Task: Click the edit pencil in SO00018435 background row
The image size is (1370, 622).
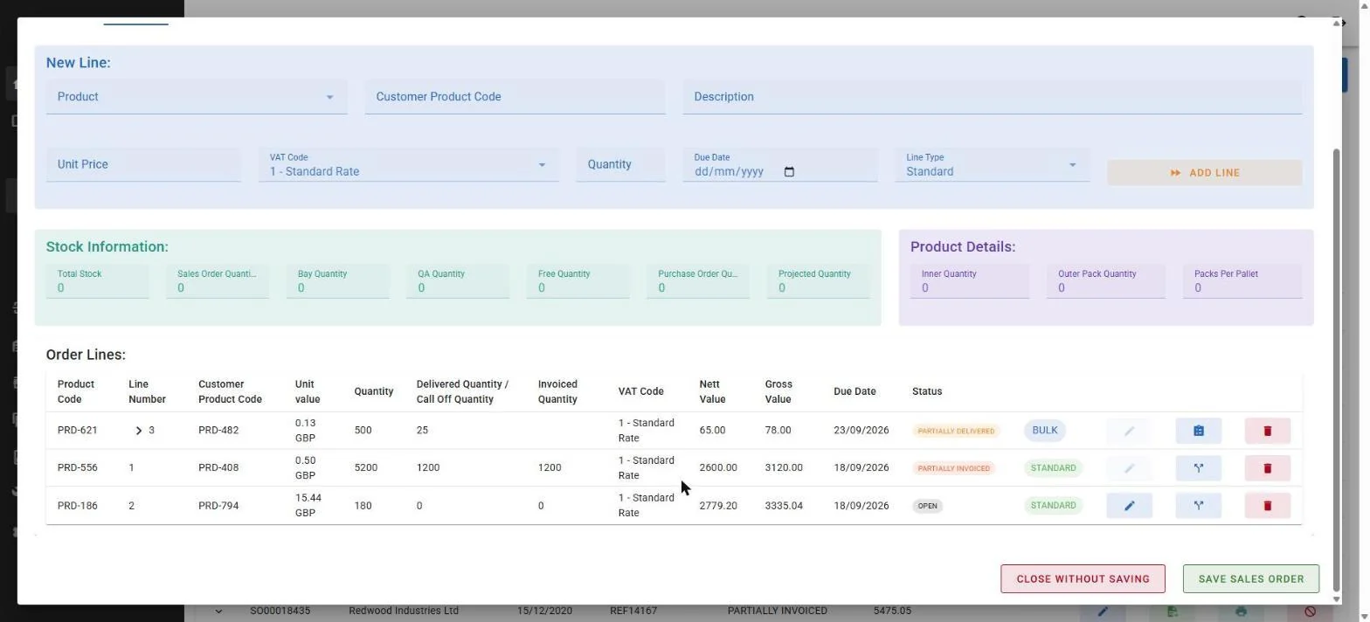Action: (1103, 612)
